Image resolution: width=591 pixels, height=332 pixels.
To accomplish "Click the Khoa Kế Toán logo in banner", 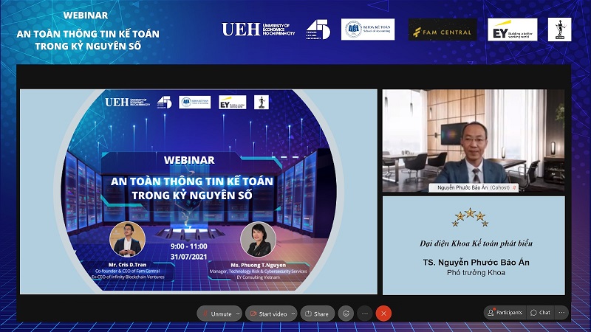I will [x=368, y=29].
